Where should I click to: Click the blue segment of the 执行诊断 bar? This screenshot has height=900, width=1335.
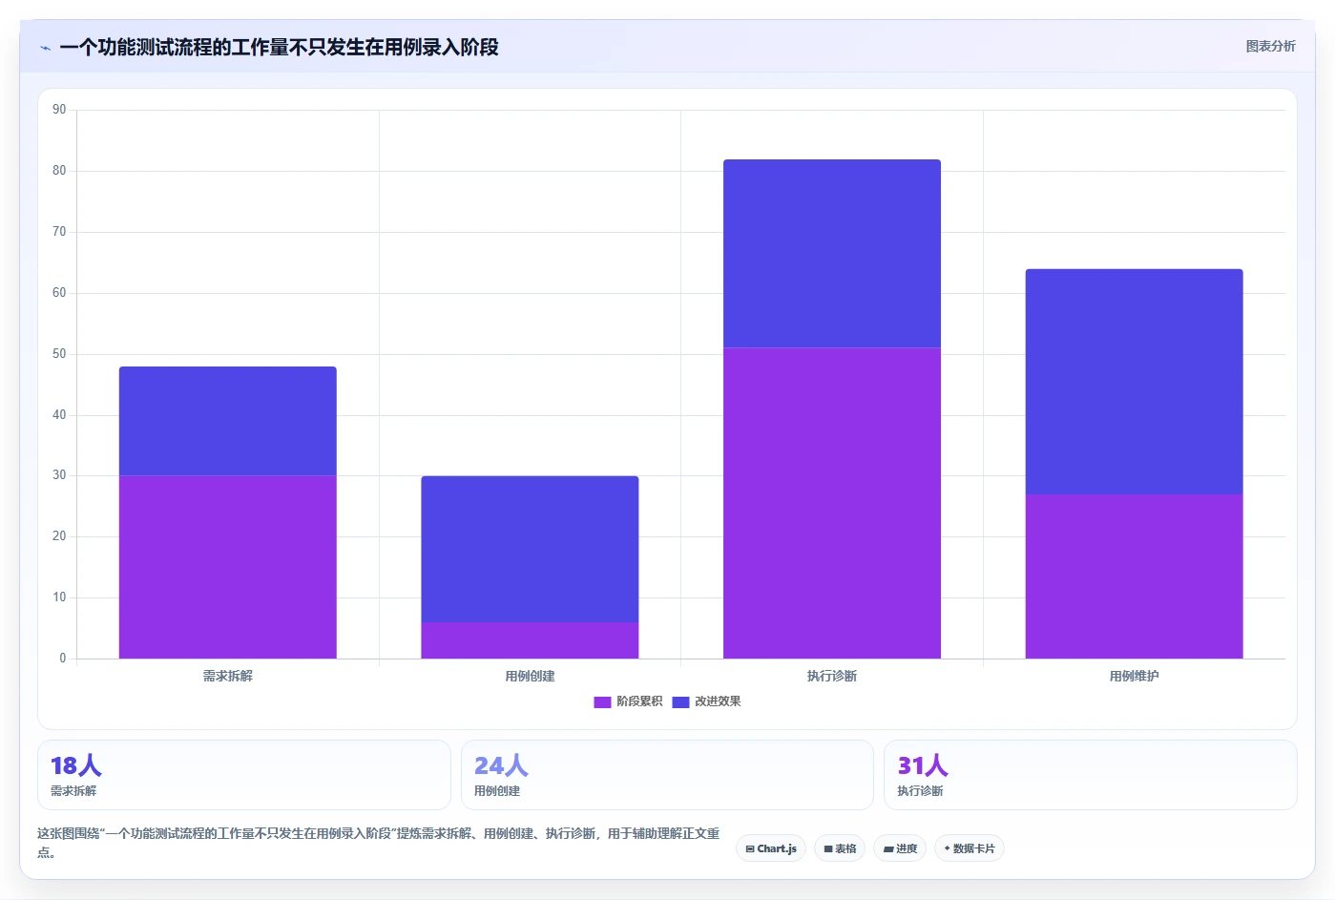[832, 253]
